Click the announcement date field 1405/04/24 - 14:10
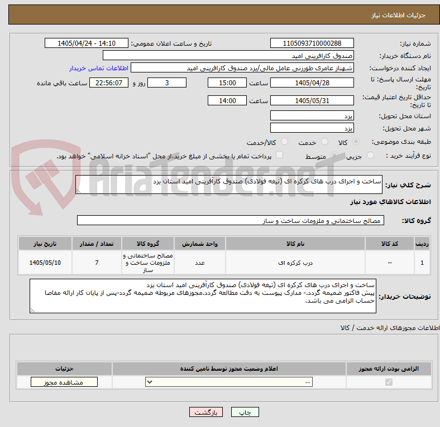The height and width of the screenshot is (427, 440). (x=87, y=43)
